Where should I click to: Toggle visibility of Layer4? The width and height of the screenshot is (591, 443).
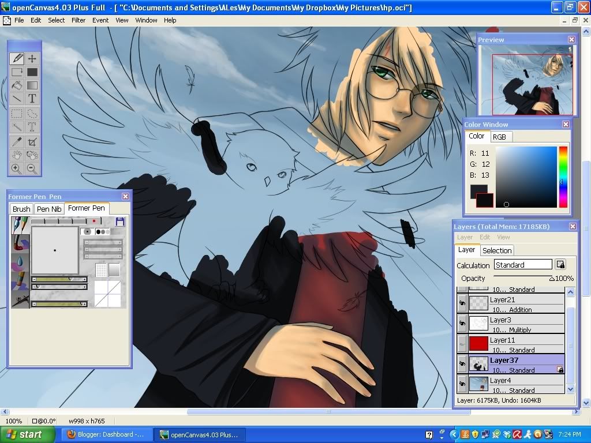coord(462,384)
